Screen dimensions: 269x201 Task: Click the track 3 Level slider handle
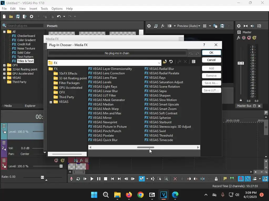[61, 166]
